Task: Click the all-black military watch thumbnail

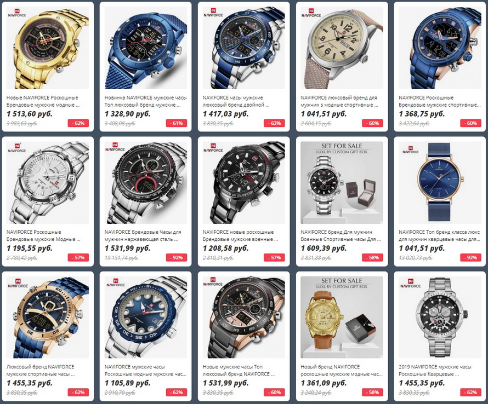Action: [243, 183]
